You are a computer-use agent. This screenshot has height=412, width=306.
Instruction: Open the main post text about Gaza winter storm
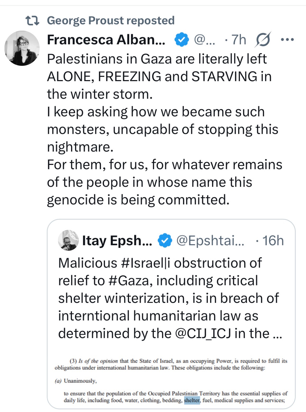point(164,129)
